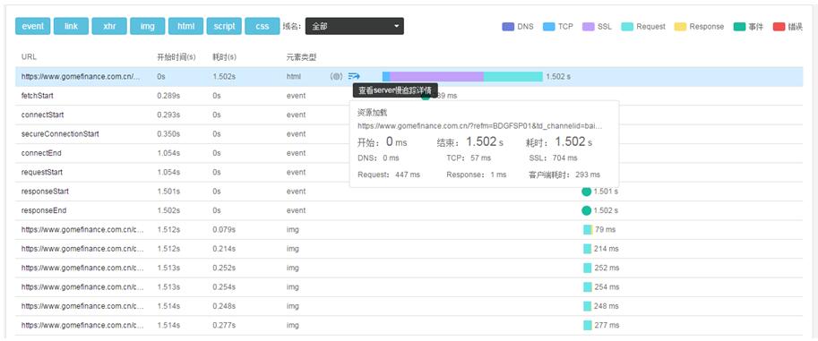Viewport: 818px width, 341px height.
Task: Click the 214 ms img waterfall bar
Action: click(x=588, y=249)
